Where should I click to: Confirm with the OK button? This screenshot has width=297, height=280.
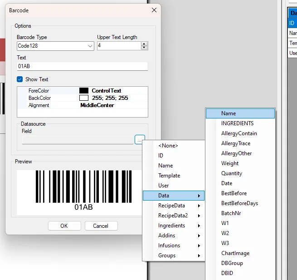64,226
